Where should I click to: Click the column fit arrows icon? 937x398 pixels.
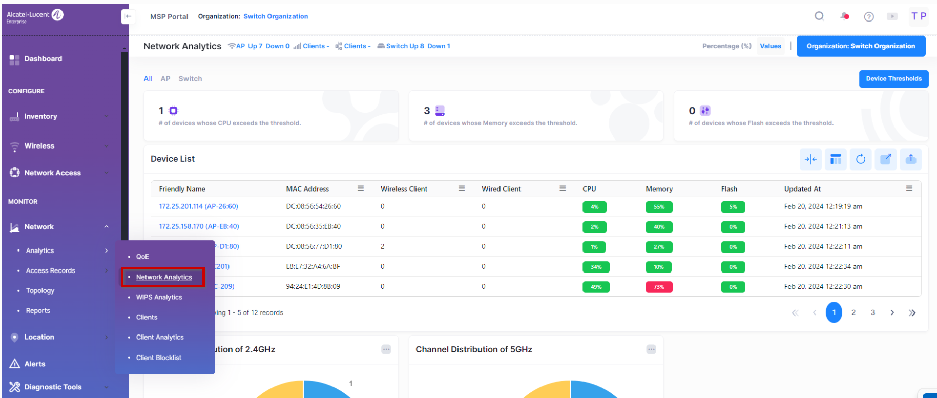pos(810,159)
